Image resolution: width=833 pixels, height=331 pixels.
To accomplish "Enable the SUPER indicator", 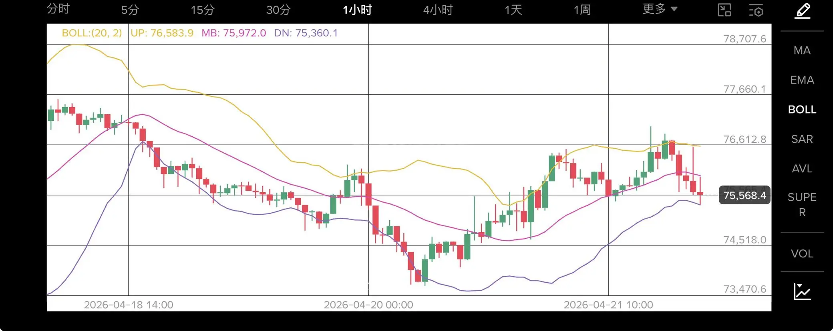I will pyautogui.click(x=802, y=205).
